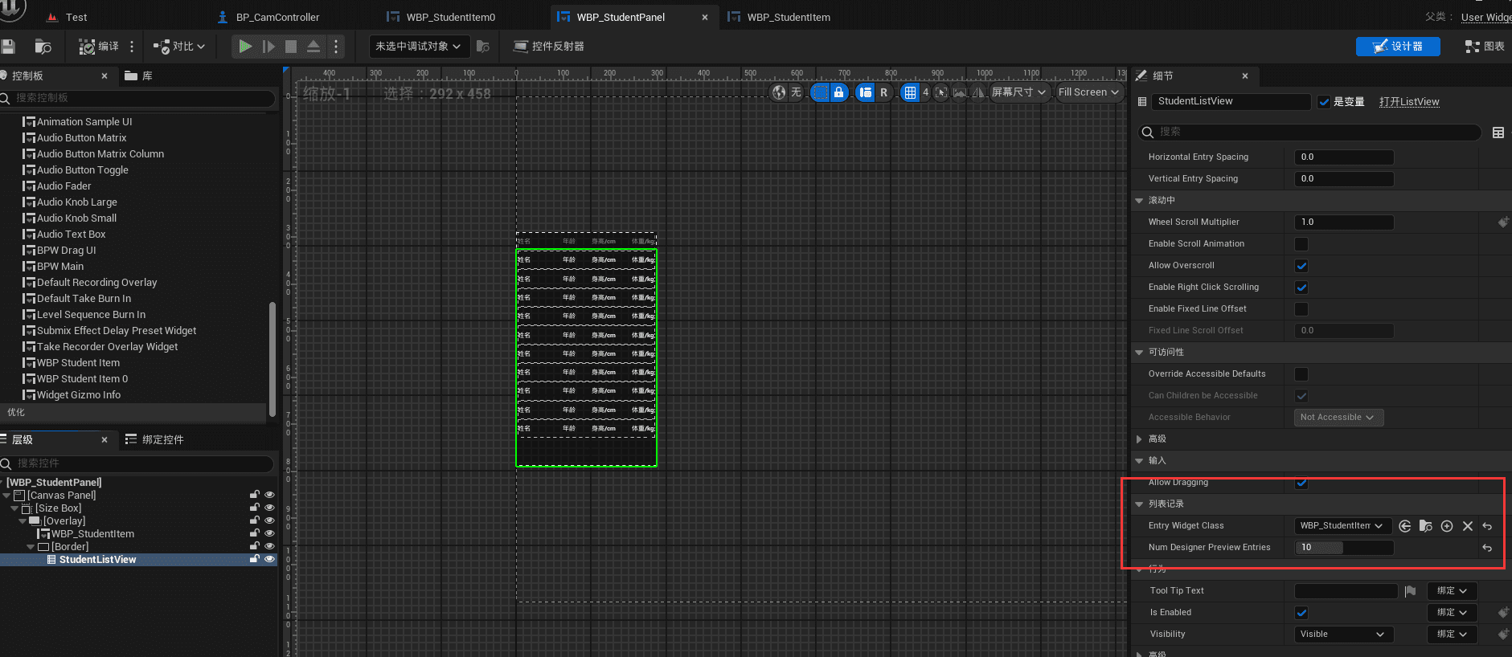The height and width of the screenshot is (657, 1512).
Task: Reset Entry Widget Class to default arrow
Action: (1488, 526)
